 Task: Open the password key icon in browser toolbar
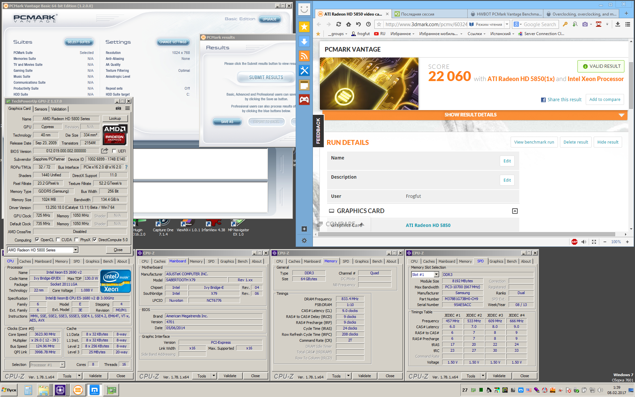[x=565, y=24]
